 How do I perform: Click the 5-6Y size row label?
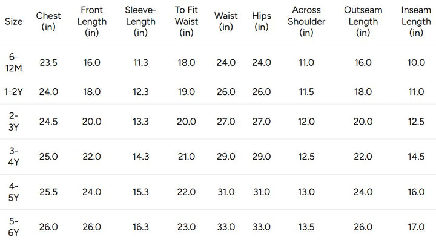click(13, 227)
